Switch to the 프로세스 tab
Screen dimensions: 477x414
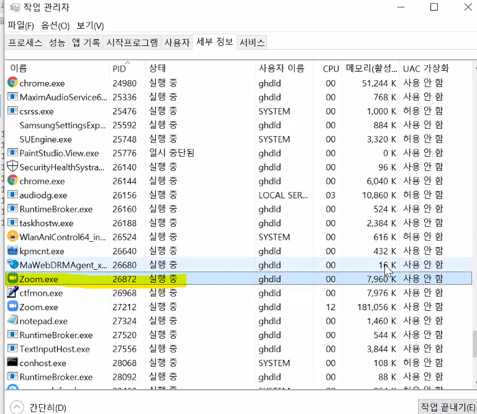click(x=25, y=42)
